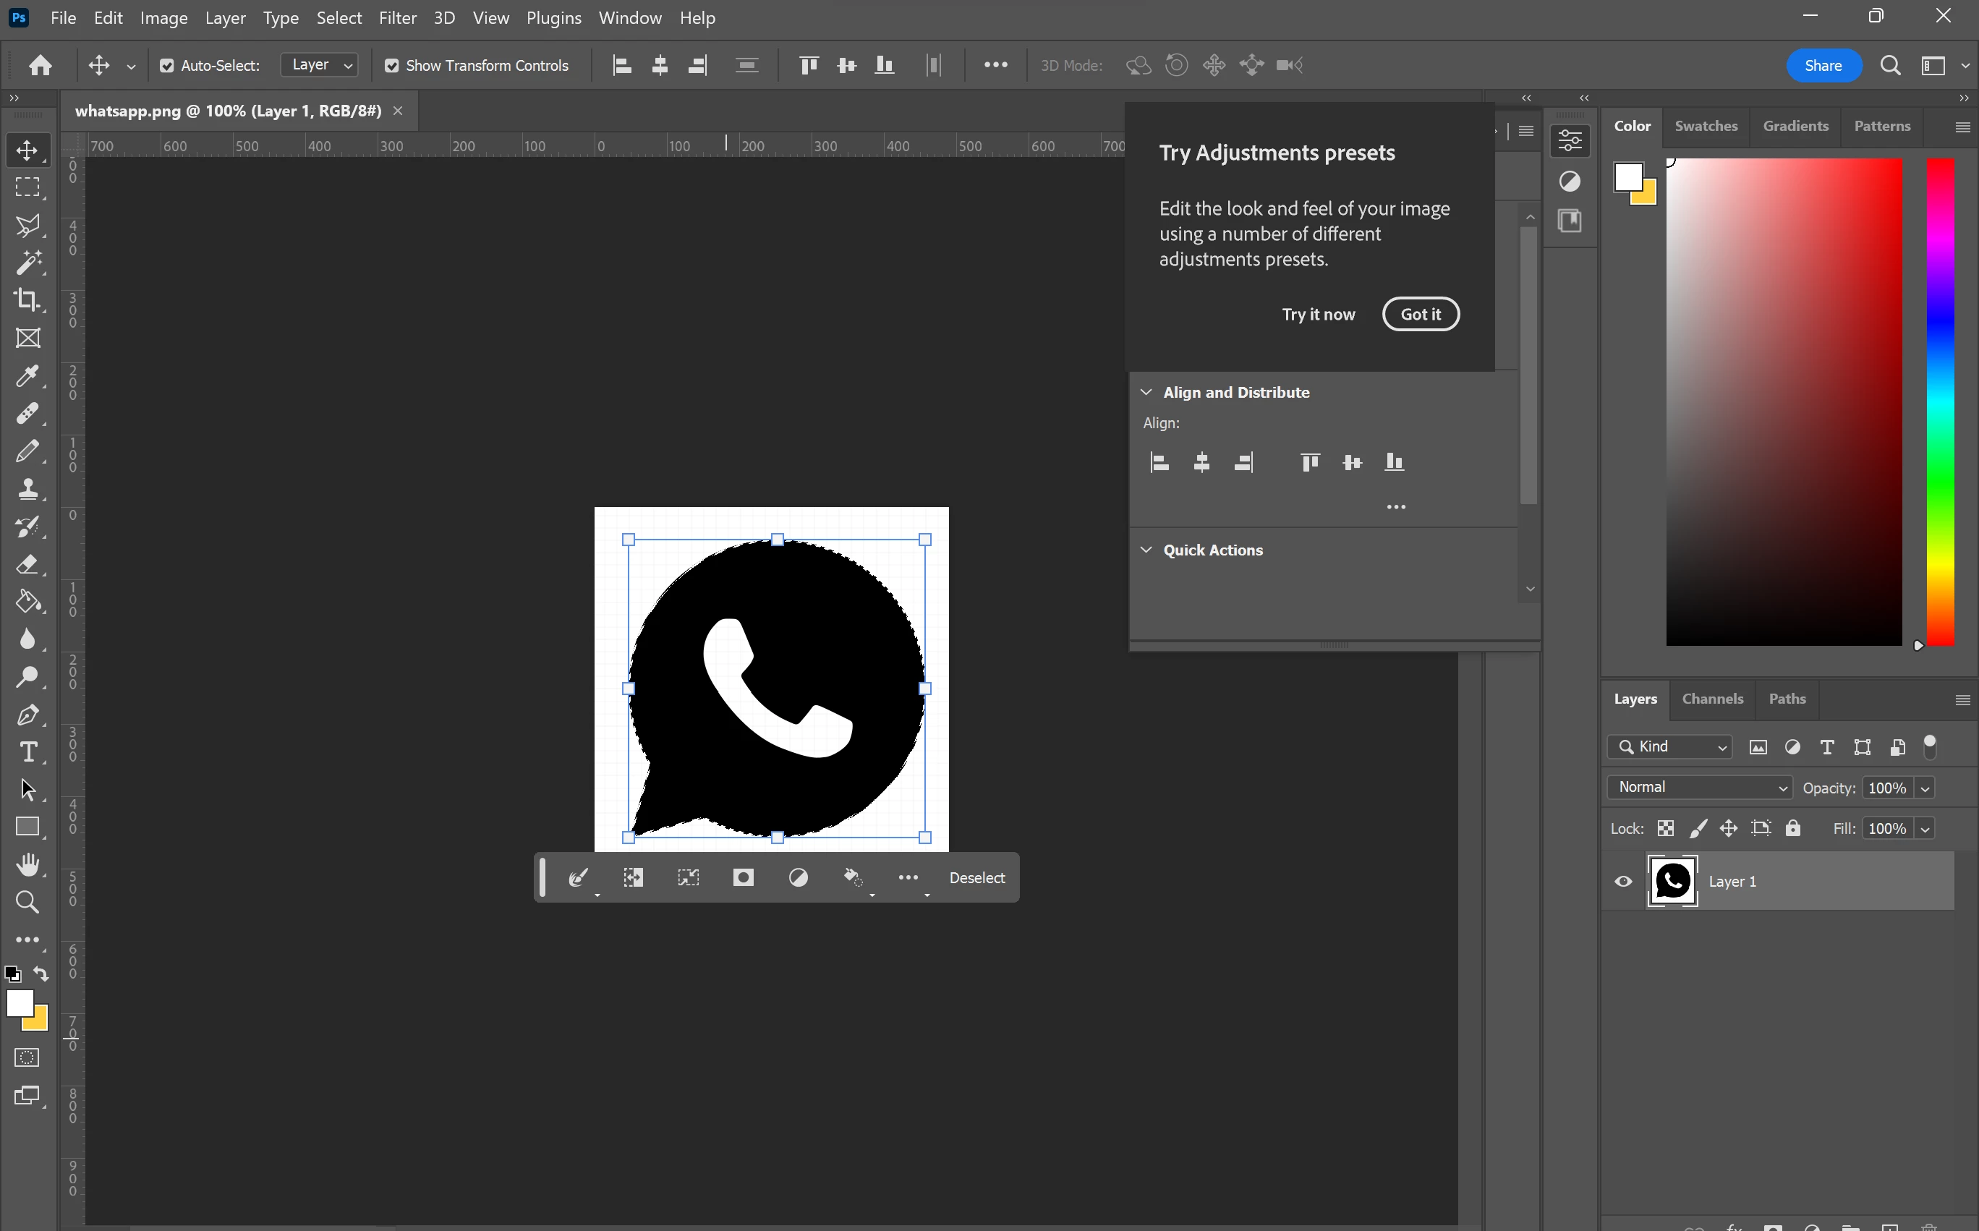Disable Show Transform Controls checkbox
This screenshot has height=1231, width=1979.
click(391, 66)
